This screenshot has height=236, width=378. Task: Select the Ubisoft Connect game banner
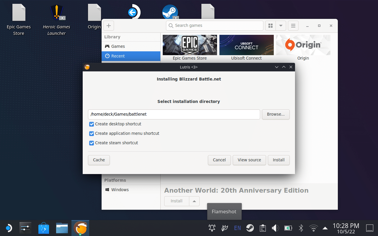tap(247, 45)
